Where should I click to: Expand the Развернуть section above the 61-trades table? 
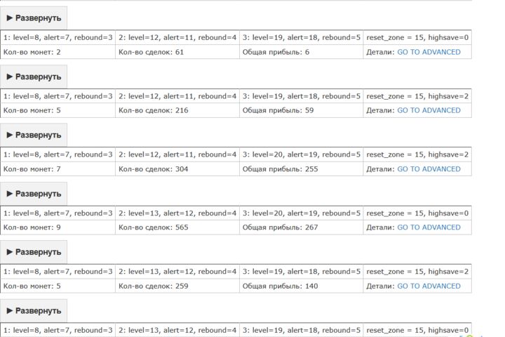(x=34, y=18)
